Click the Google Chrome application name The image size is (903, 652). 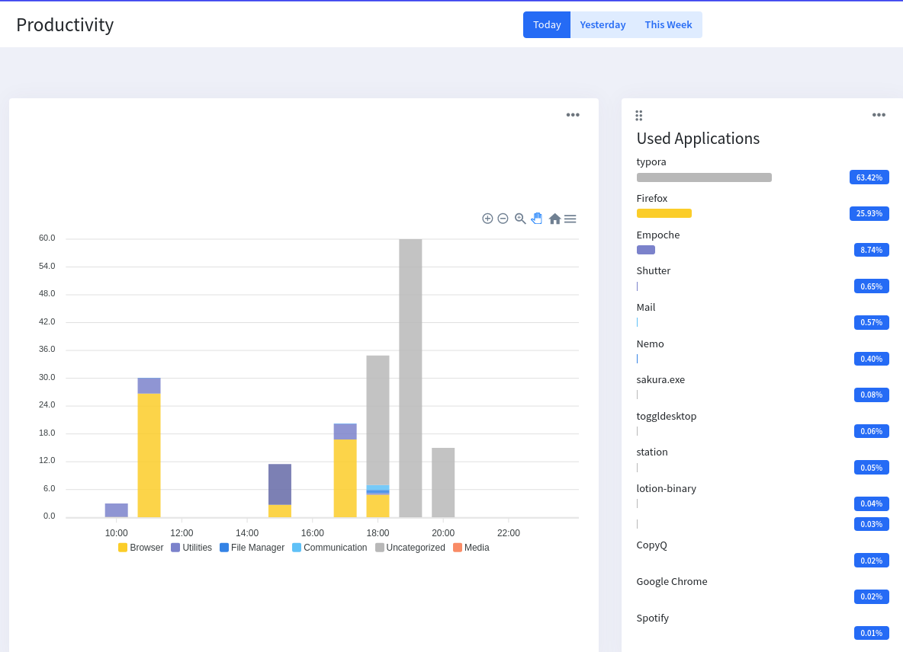pyautogui.click(x=671, y=582)
